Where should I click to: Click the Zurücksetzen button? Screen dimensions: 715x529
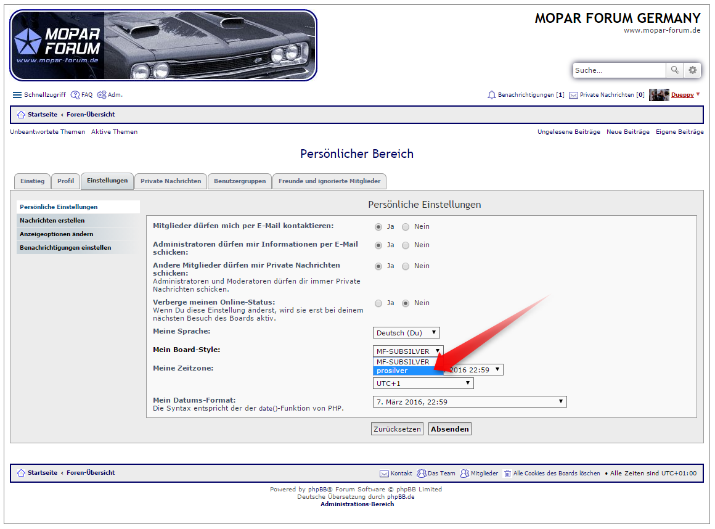pos(397,429)
